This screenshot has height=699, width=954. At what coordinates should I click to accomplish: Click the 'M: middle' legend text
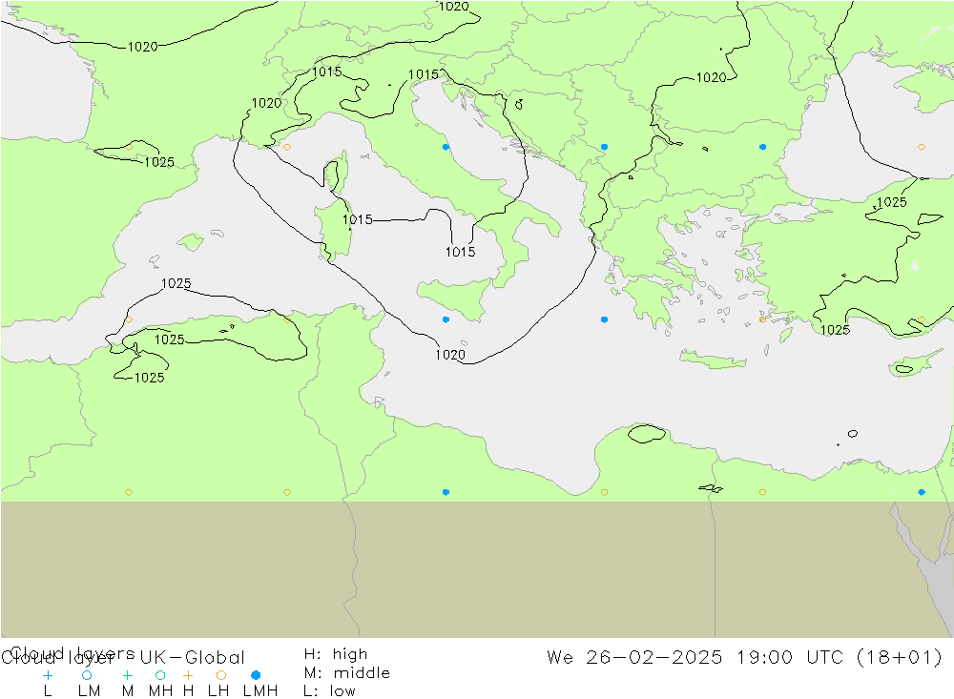point(347,673)
